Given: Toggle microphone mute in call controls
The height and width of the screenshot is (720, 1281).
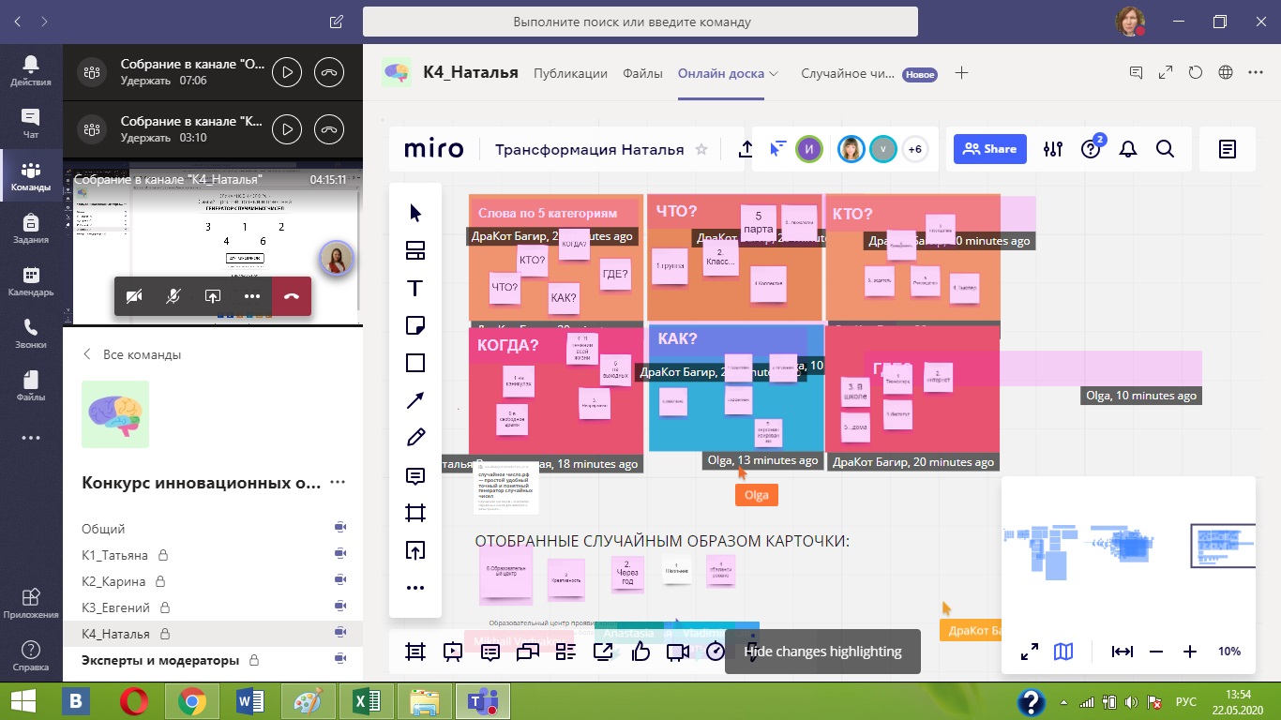Looking at the screenshot, I should point(173,296).
